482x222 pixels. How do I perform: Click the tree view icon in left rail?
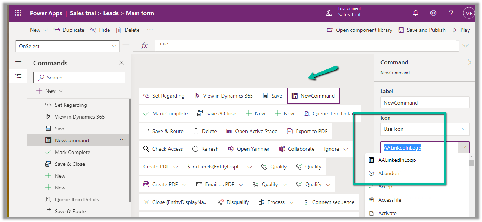(x=18, y=76)
